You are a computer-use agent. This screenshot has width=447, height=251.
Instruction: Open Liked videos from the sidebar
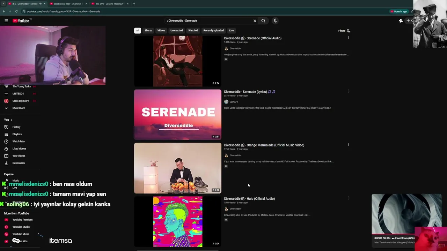coord(19,149)
